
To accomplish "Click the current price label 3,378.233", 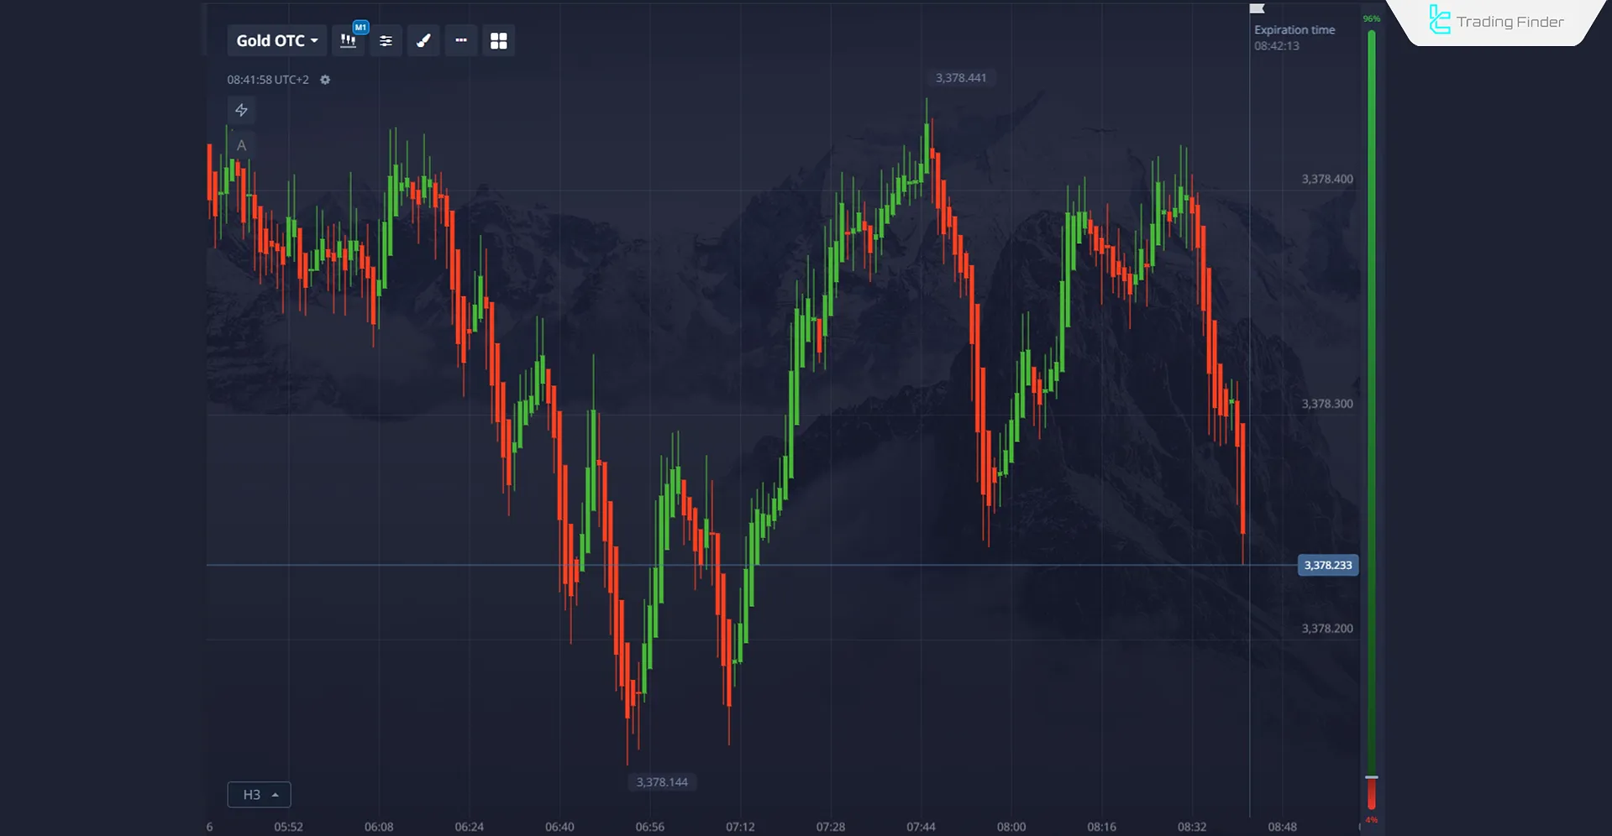I will (x=1327, y=565).
